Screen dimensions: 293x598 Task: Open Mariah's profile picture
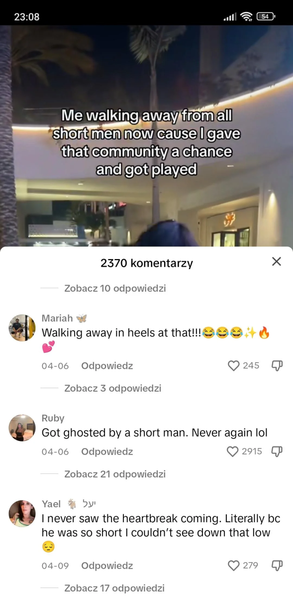22,328
